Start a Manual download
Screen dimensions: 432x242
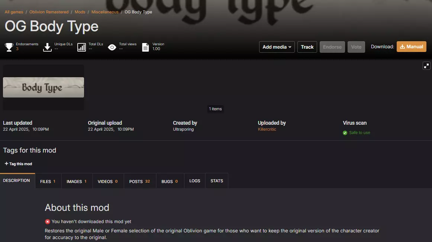[x=412, y=47]
